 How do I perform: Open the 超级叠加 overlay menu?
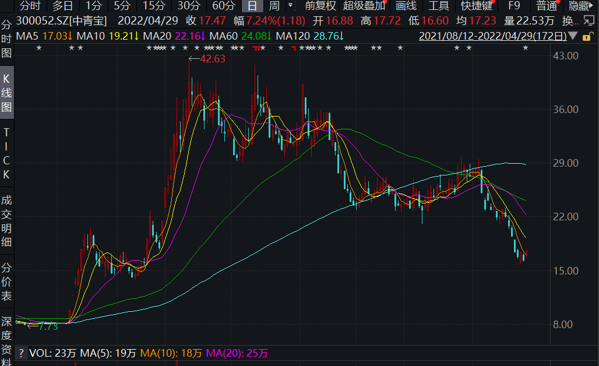(x=364, y=6)
